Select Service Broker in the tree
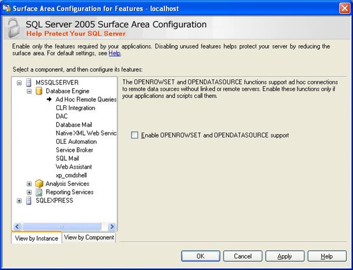Image resolution: width=353 pixels, height=270 pixels. click(74, 150)
